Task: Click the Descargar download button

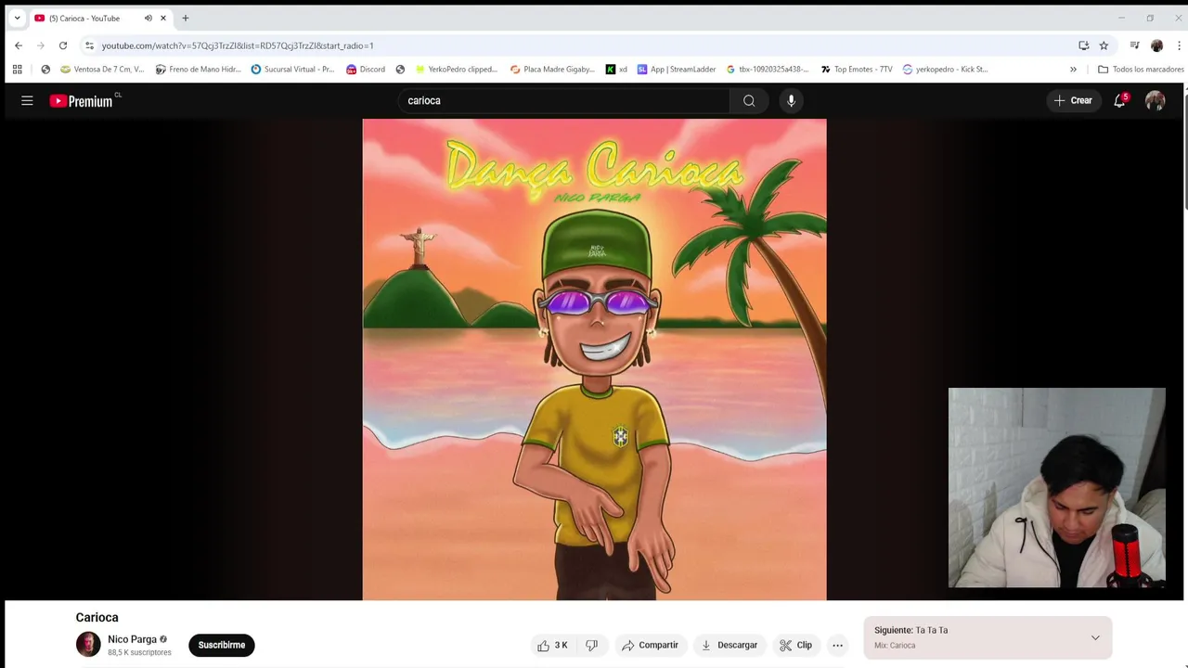Action: (729, 645)
